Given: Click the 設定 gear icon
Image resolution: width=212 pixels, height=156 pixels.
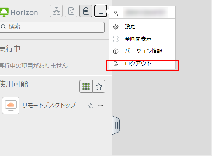Looking at the screenshot, I should pyautogui.click(x=116, y=27).
